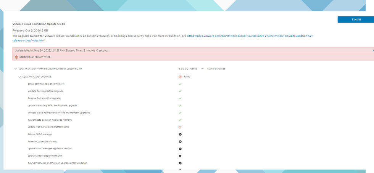This screenshot has height=173, width=374.
Task: Click the target version 5.2.1.0-24307856
Action: (x=216, y=69)
